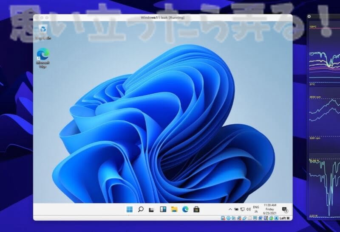
Task: Click VirtualBox network adapter indicator
Action: (x=239, y=218)
